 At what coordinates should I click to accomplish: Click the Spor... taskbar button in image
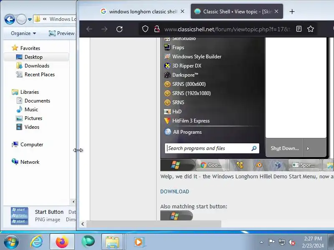click(x=304, y=165)
